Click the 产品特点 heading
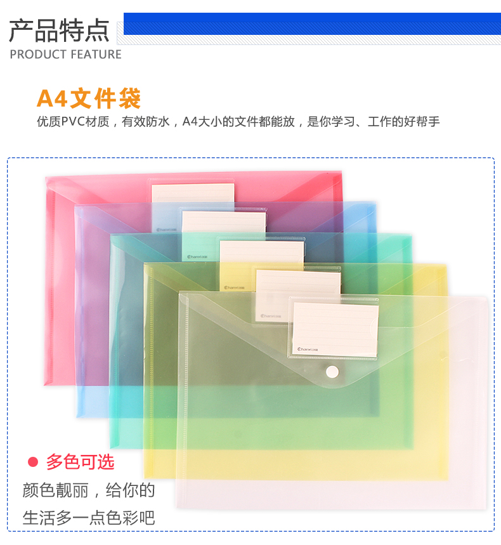The image size is (501, 545). (x=59, y=30)
